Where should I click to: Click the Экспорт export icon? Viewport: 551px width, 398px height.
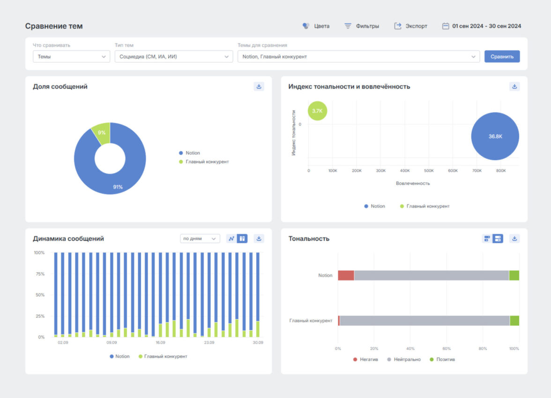[398, 26]
